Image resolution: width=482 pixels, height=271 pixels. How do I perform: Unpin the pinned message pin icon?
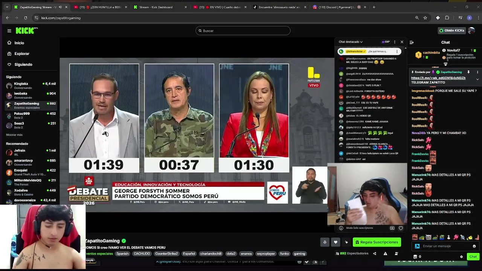coord(468,72)
